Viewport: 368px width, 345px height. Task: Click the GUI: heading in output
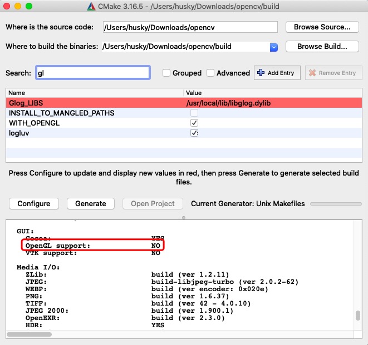26,231
